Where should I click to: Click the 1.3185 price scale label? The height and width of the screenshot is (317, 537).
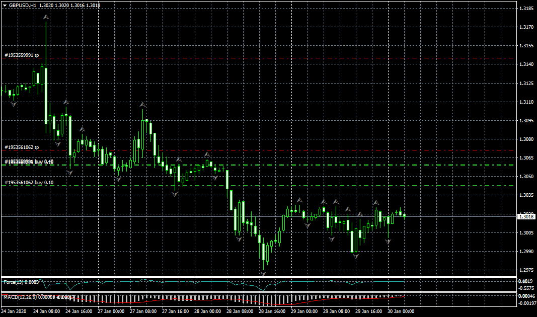pyautogui.click(x=526, y=9)
